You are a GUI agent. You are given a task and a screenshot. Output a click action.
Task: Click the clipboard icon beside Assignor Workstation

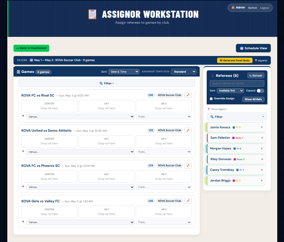pos(93,14)
